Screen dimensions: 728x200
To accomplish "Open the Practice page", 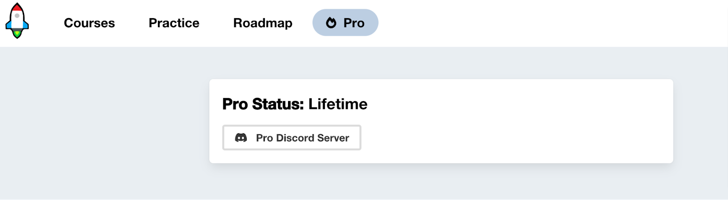I will tap(174, 23).
